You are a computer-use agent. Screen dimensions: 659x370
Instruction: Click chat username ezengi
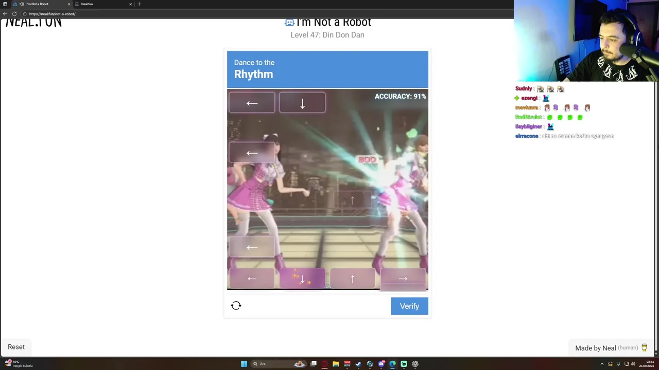point(529,98)
